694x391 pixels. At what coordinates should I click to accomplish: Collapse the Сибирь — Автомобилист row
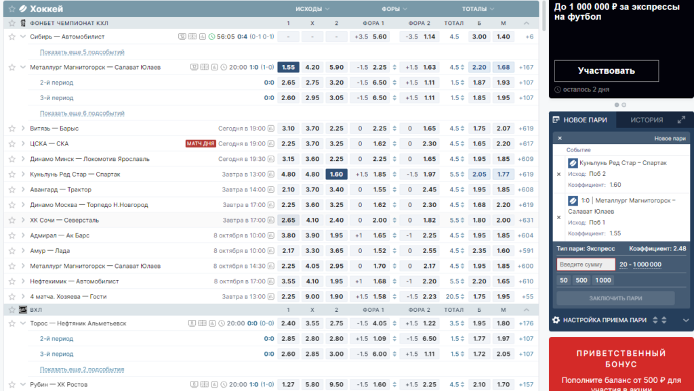coord(23,37)
